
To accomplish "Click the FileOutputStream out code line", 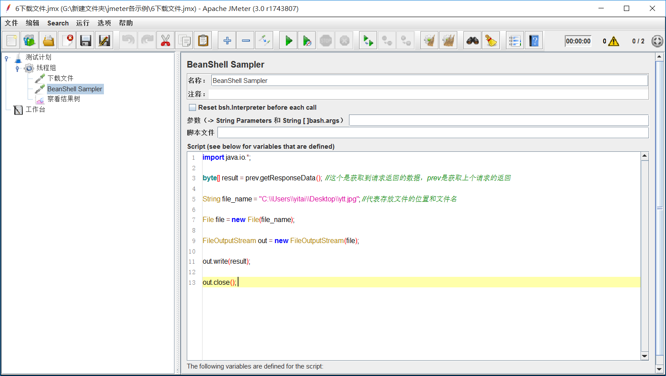I will [x=281, y=241].
